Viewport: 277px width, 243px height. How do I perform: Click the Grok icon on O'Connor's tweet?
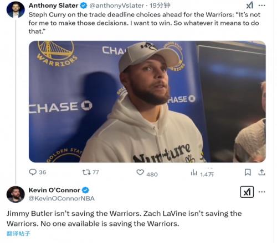point(247,192)
